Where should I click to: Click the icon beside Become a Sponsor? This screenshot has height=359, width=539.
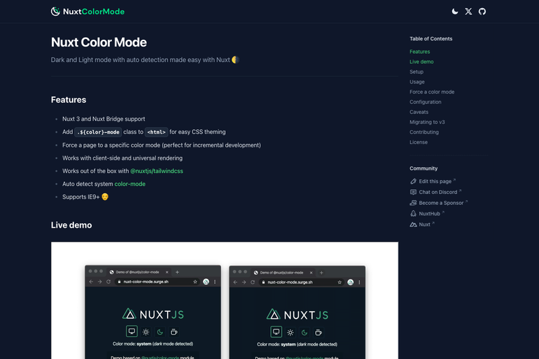pyautogui.click(x=413, y=203)
